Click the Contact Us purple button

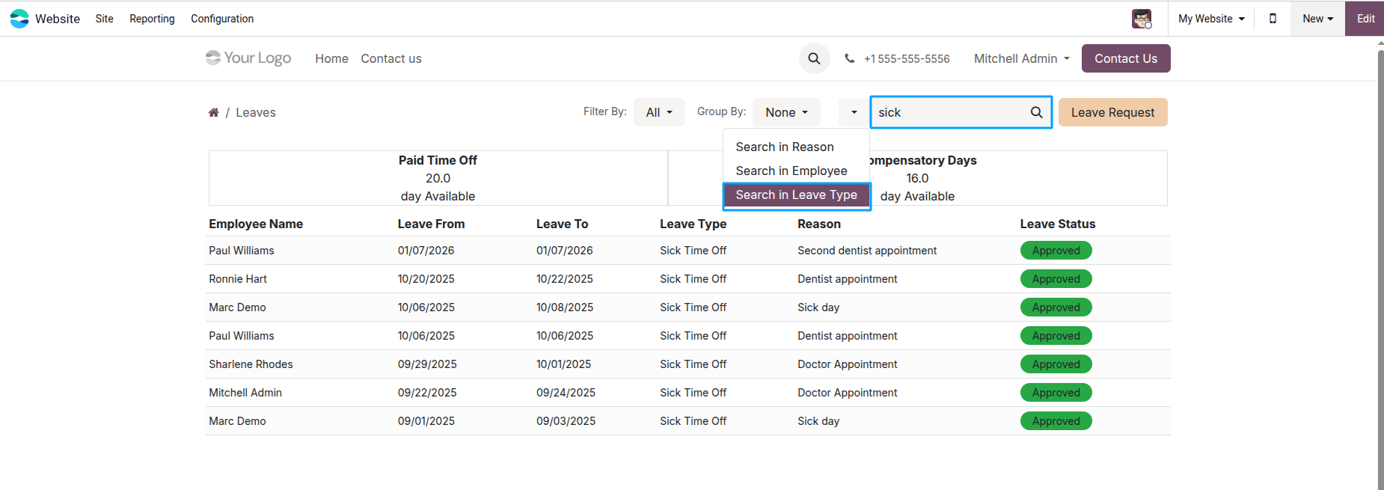coord(1126,58)
